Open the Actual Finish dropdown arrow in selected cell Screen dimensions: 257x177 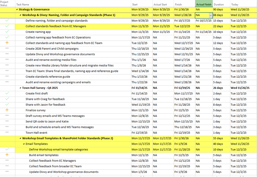tap(211, 15)
